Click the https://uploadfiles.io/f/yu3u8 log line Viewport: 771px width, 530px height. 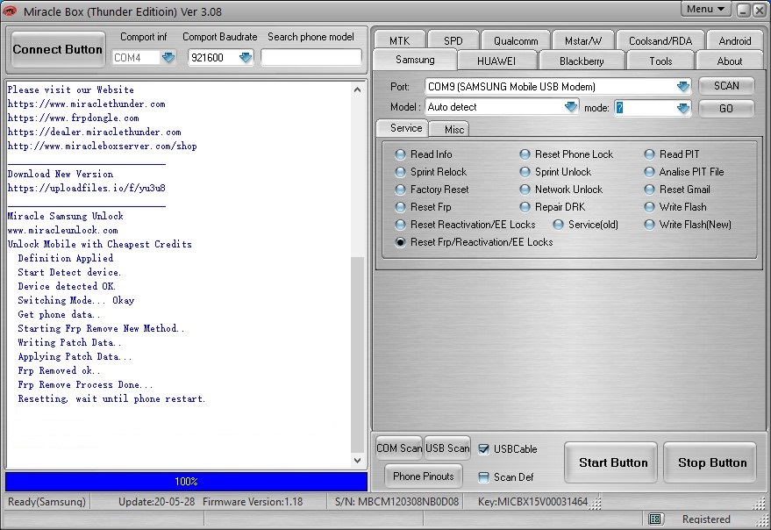click(87, 188)
